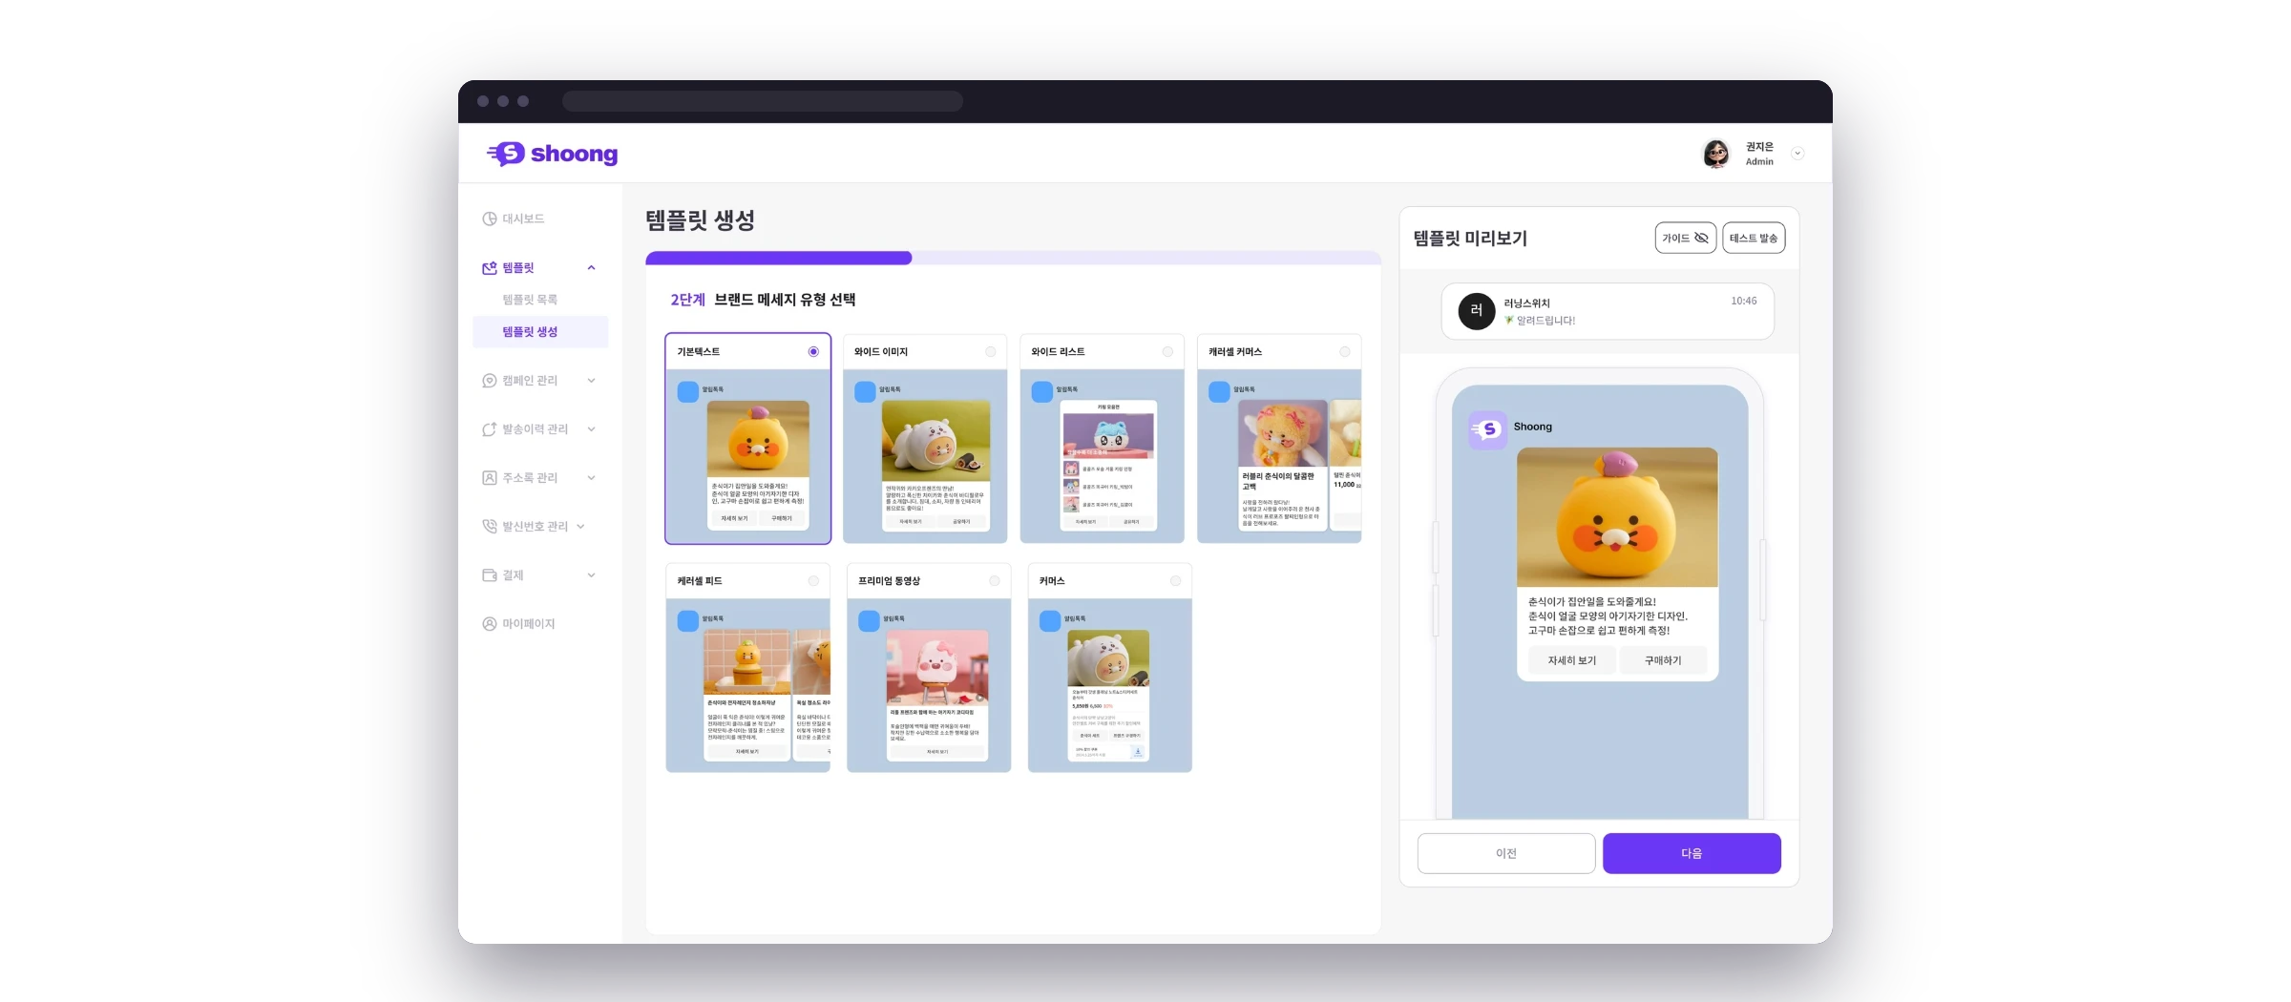Expand the 발송이력 관리 chevron
Screen dimensions: 2291x1002
[x=592, y=429]
